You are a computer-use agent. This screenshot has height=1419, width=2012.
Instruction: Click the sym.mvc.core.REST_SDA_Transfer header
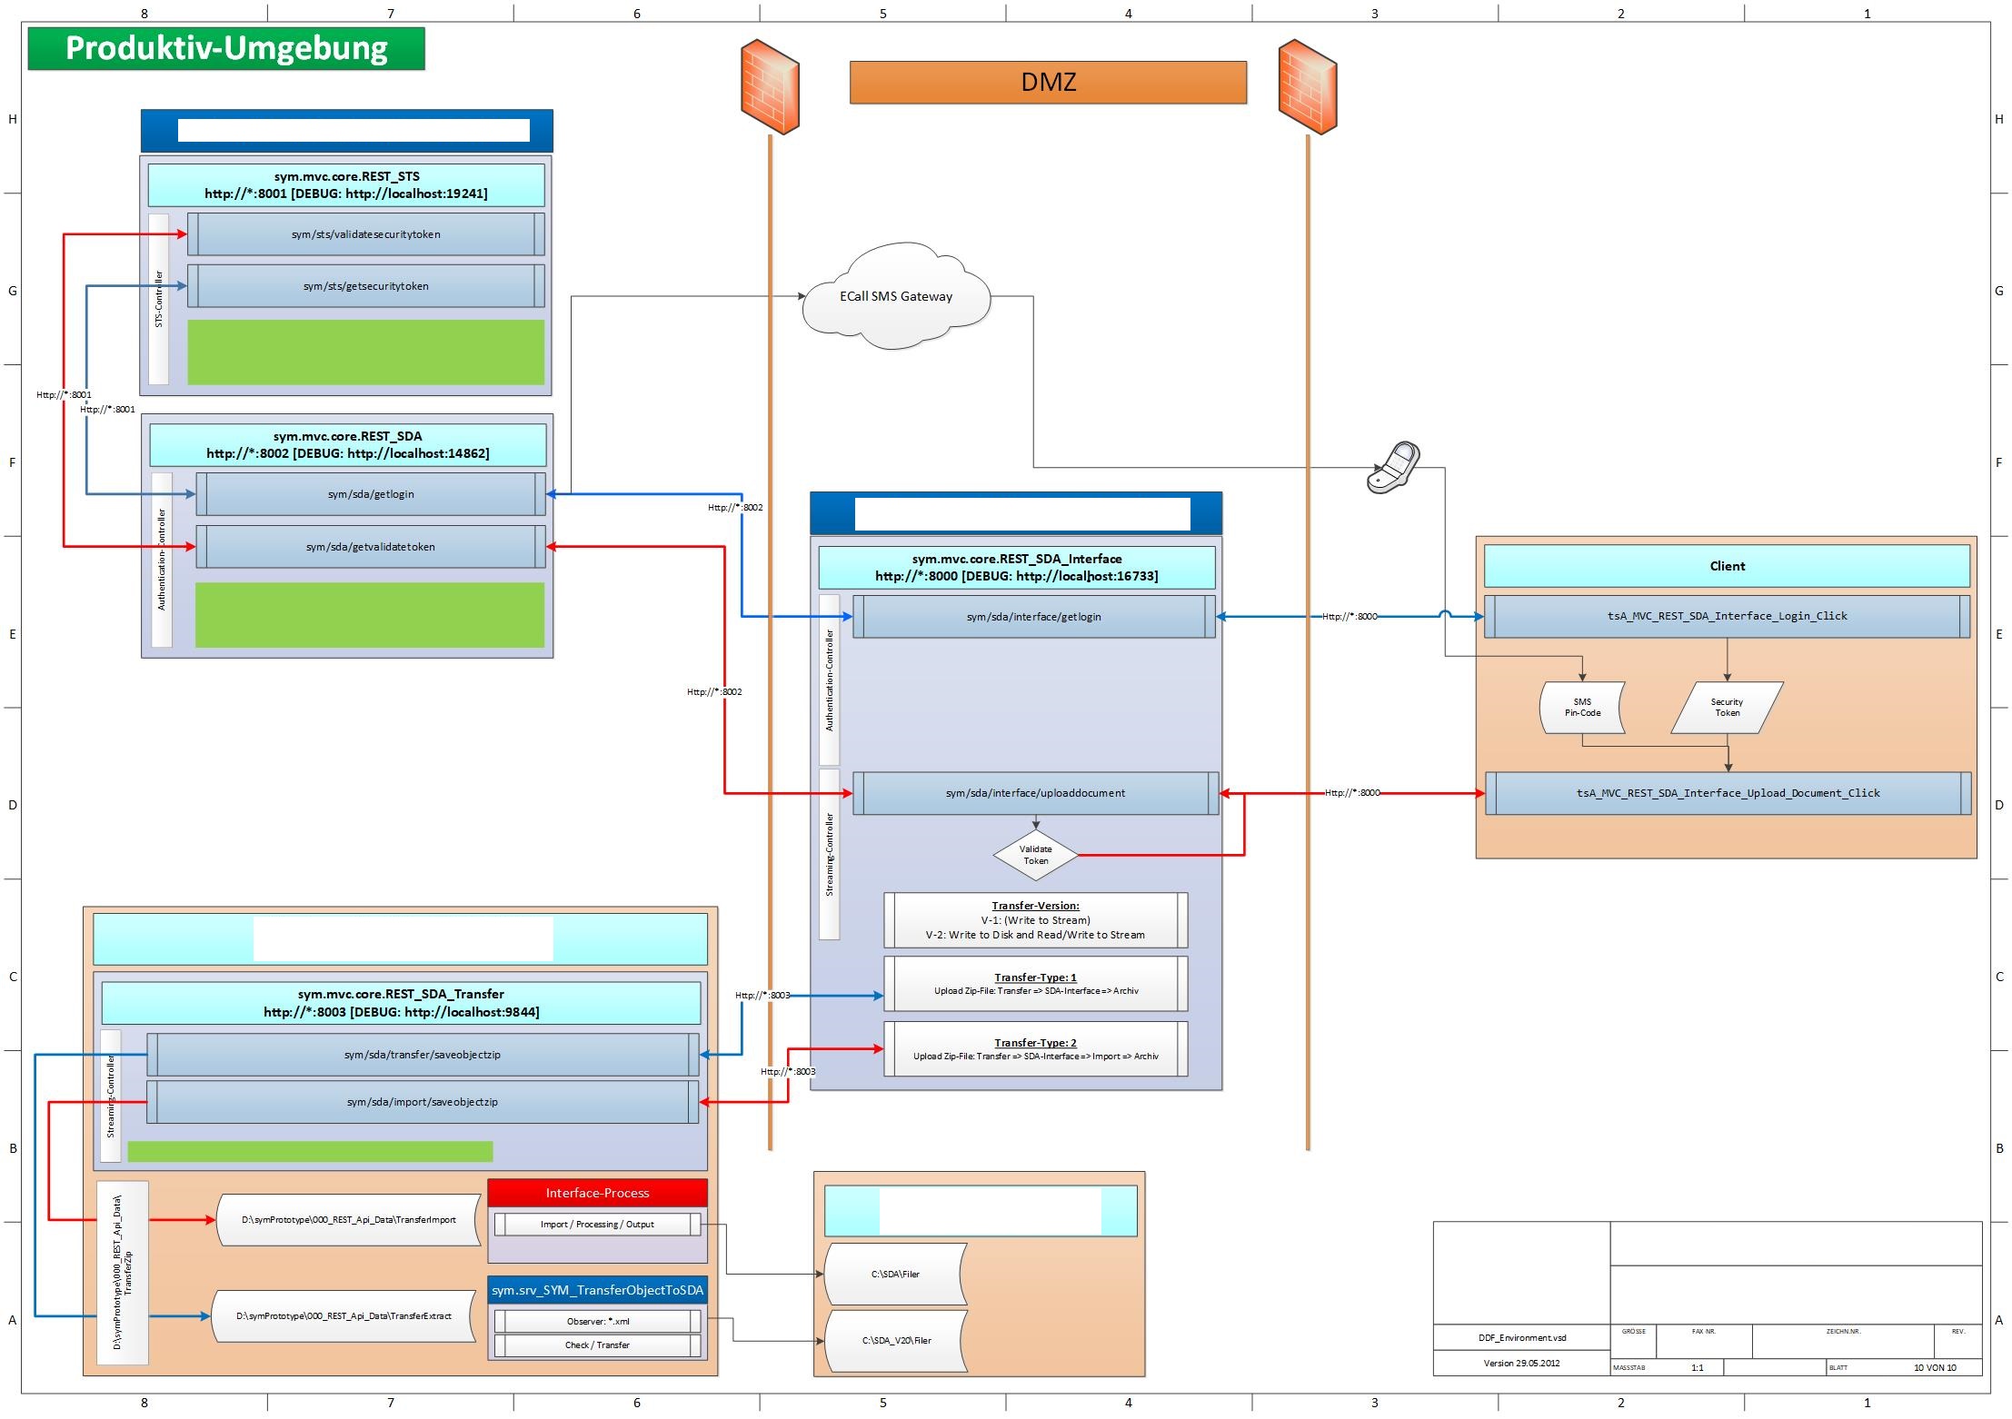click(x=401, y=1003)
